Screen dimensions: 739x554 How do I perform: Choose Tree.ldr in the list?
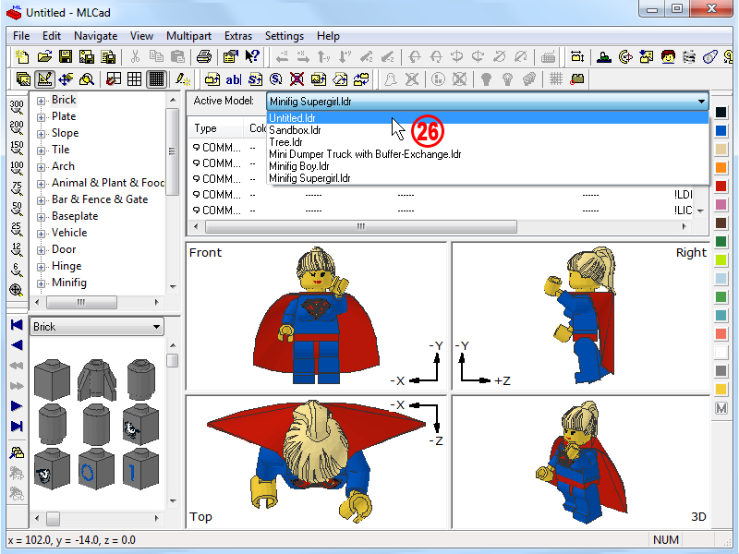pos(488,142)
